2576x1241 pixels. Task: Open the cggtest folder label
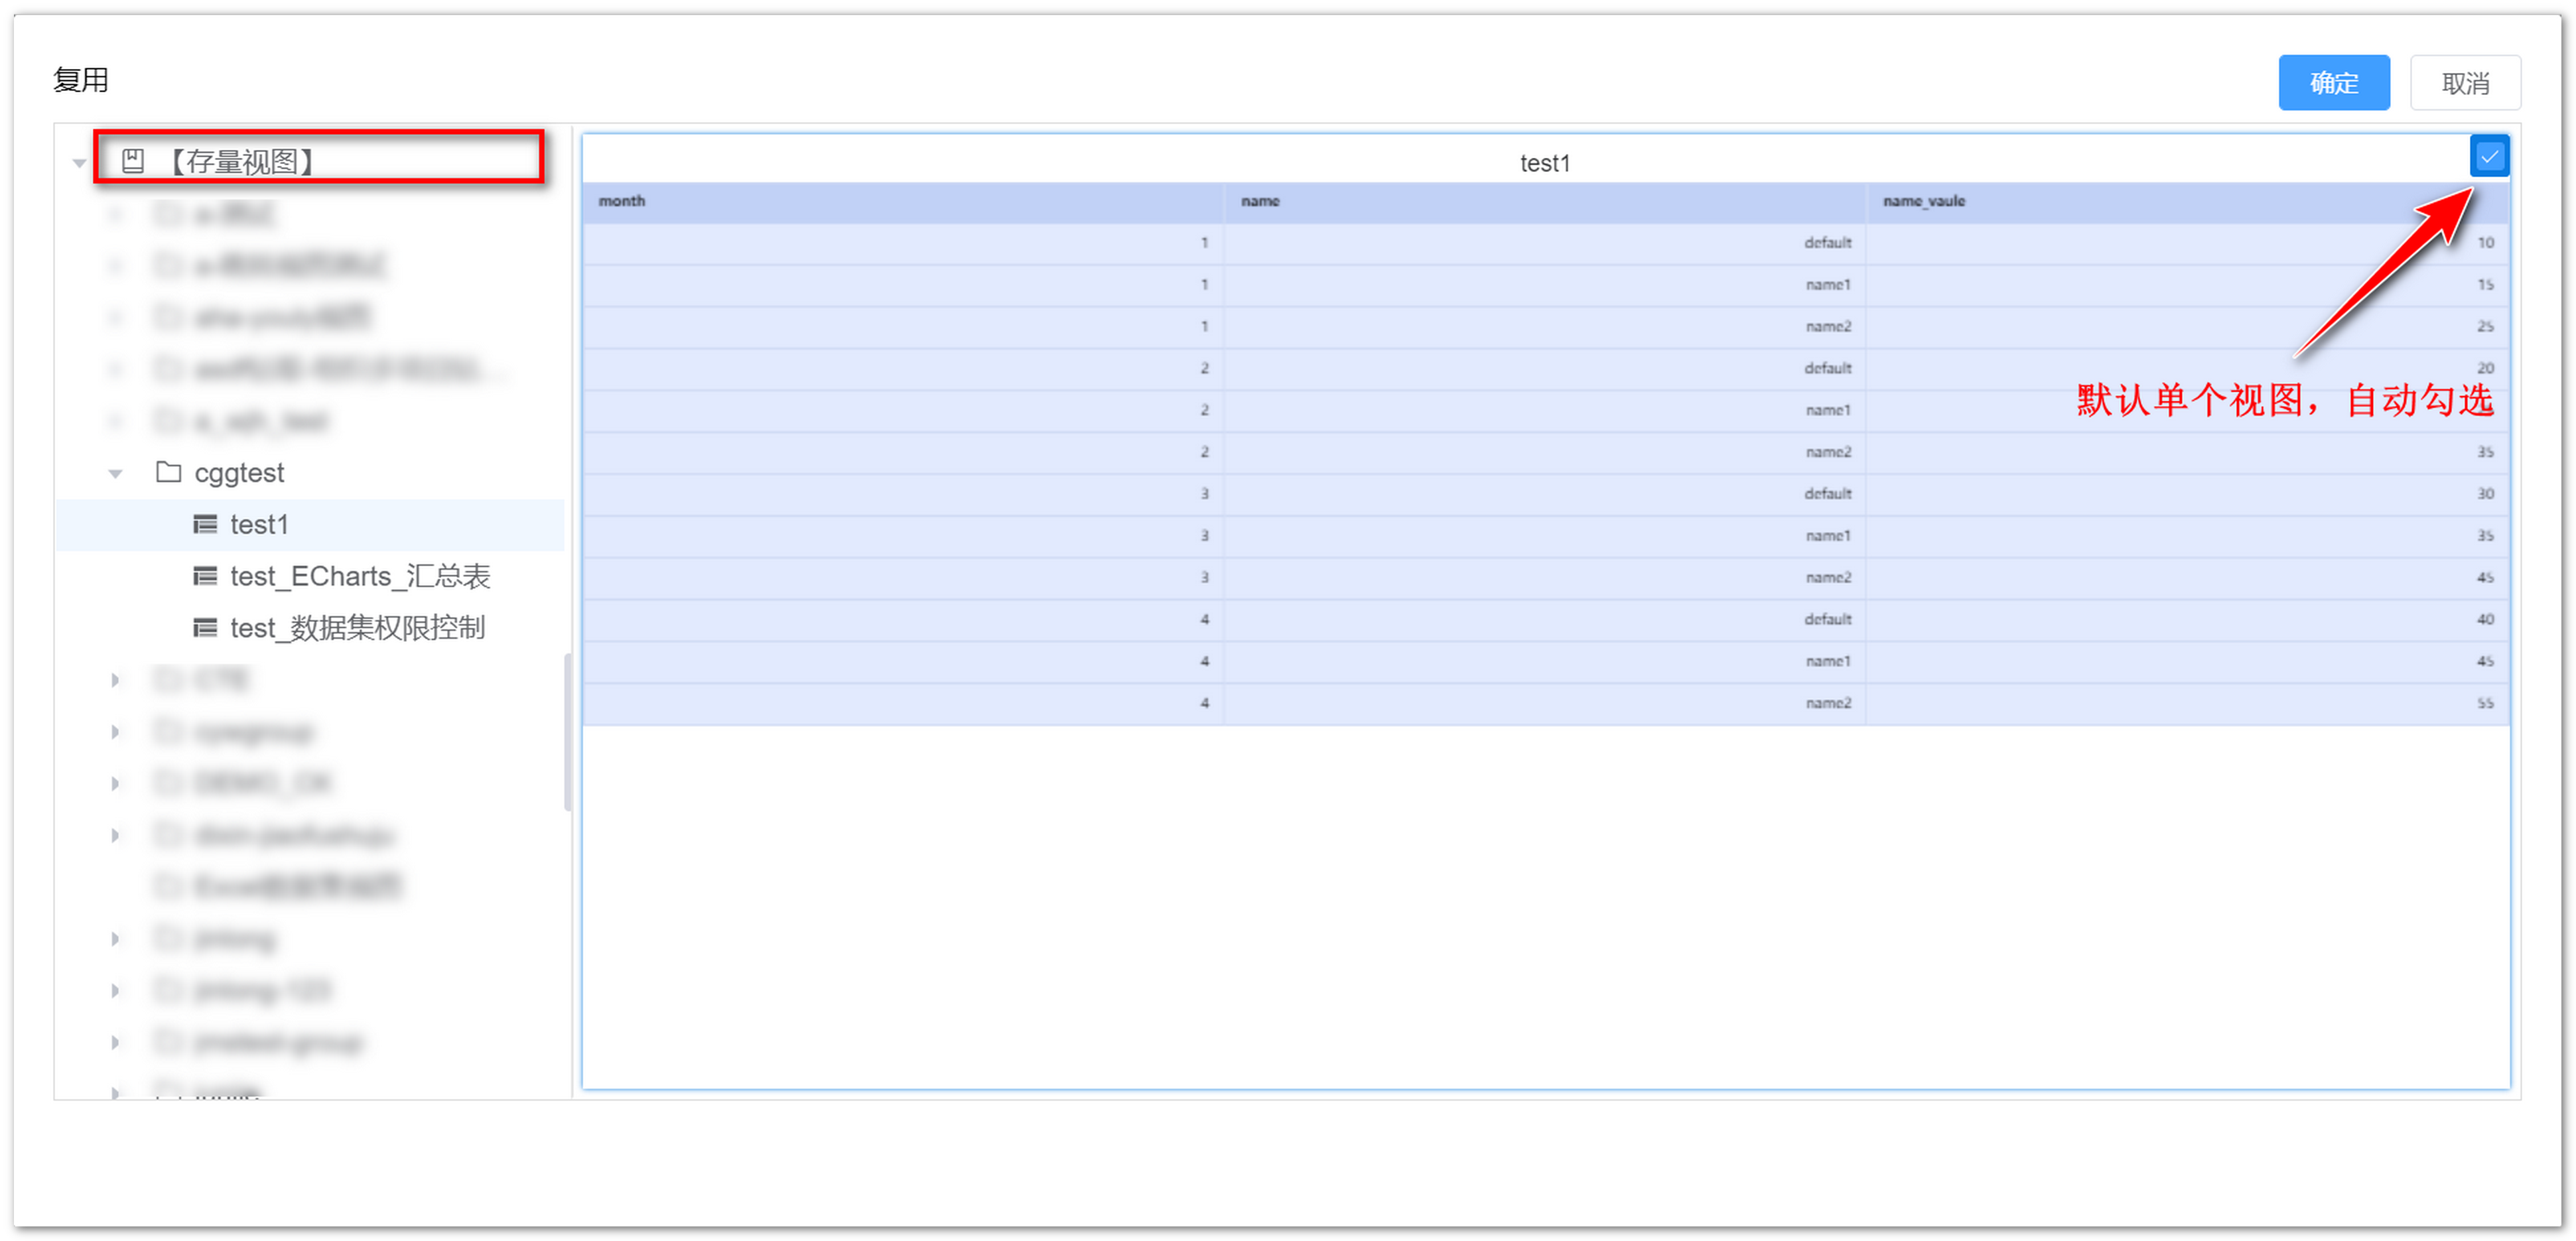click(239, 472)
